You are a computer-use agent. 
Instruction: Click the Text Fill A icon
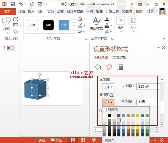pyautogui.click(x=107, y=19)
